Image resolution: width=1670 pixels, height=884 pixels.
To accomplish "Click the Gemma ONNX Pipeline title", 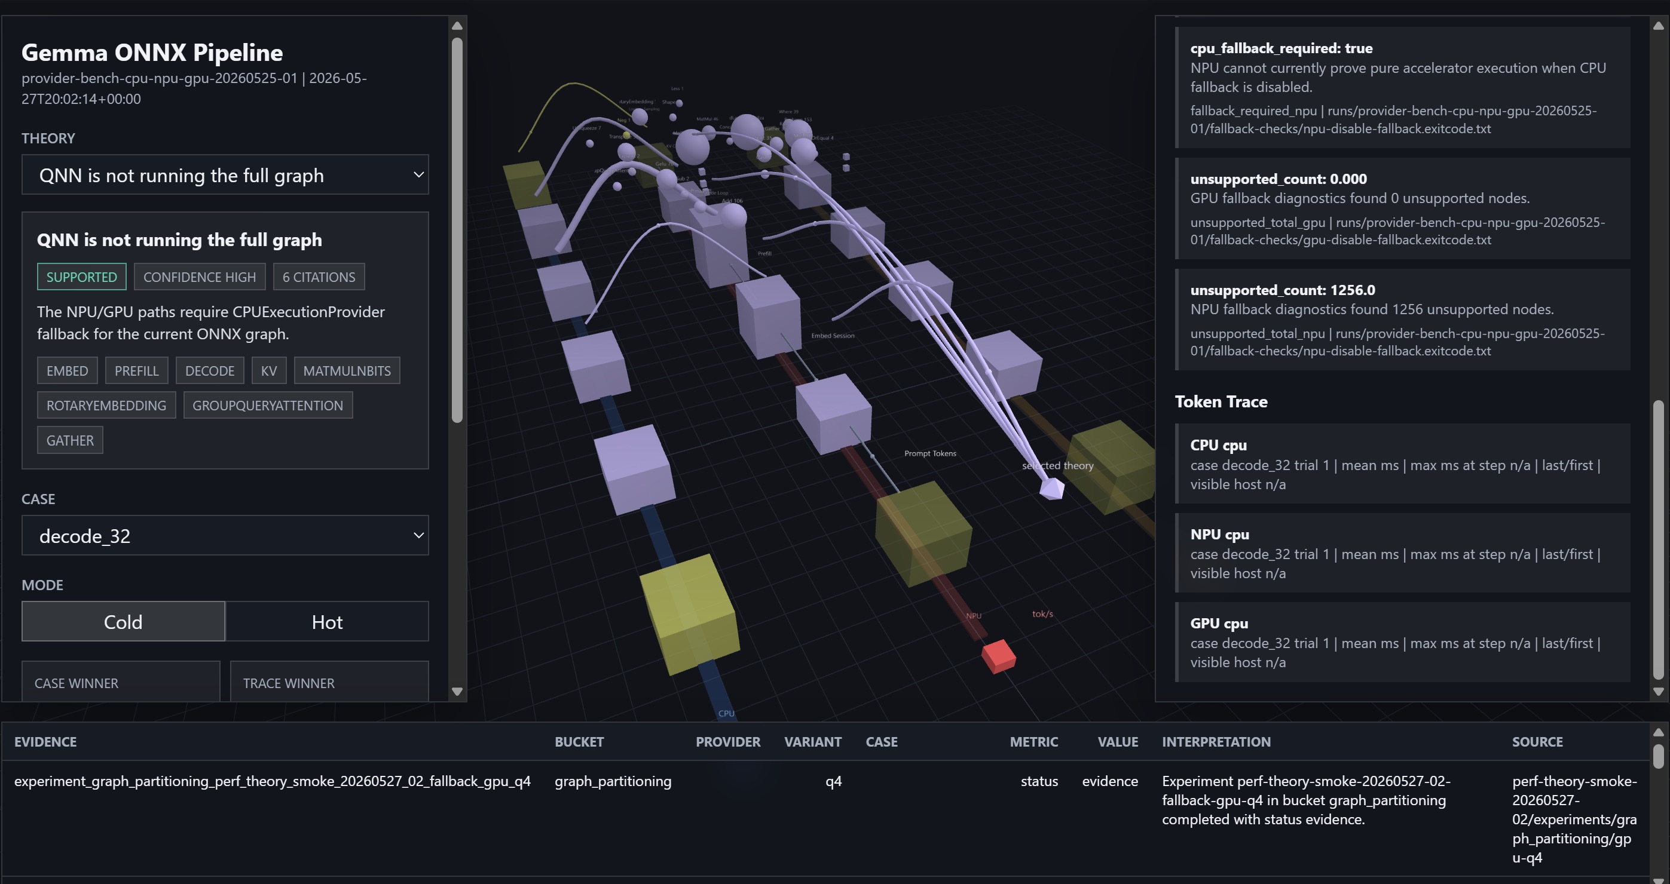I will pyautogui.click(x=152, y=53).
